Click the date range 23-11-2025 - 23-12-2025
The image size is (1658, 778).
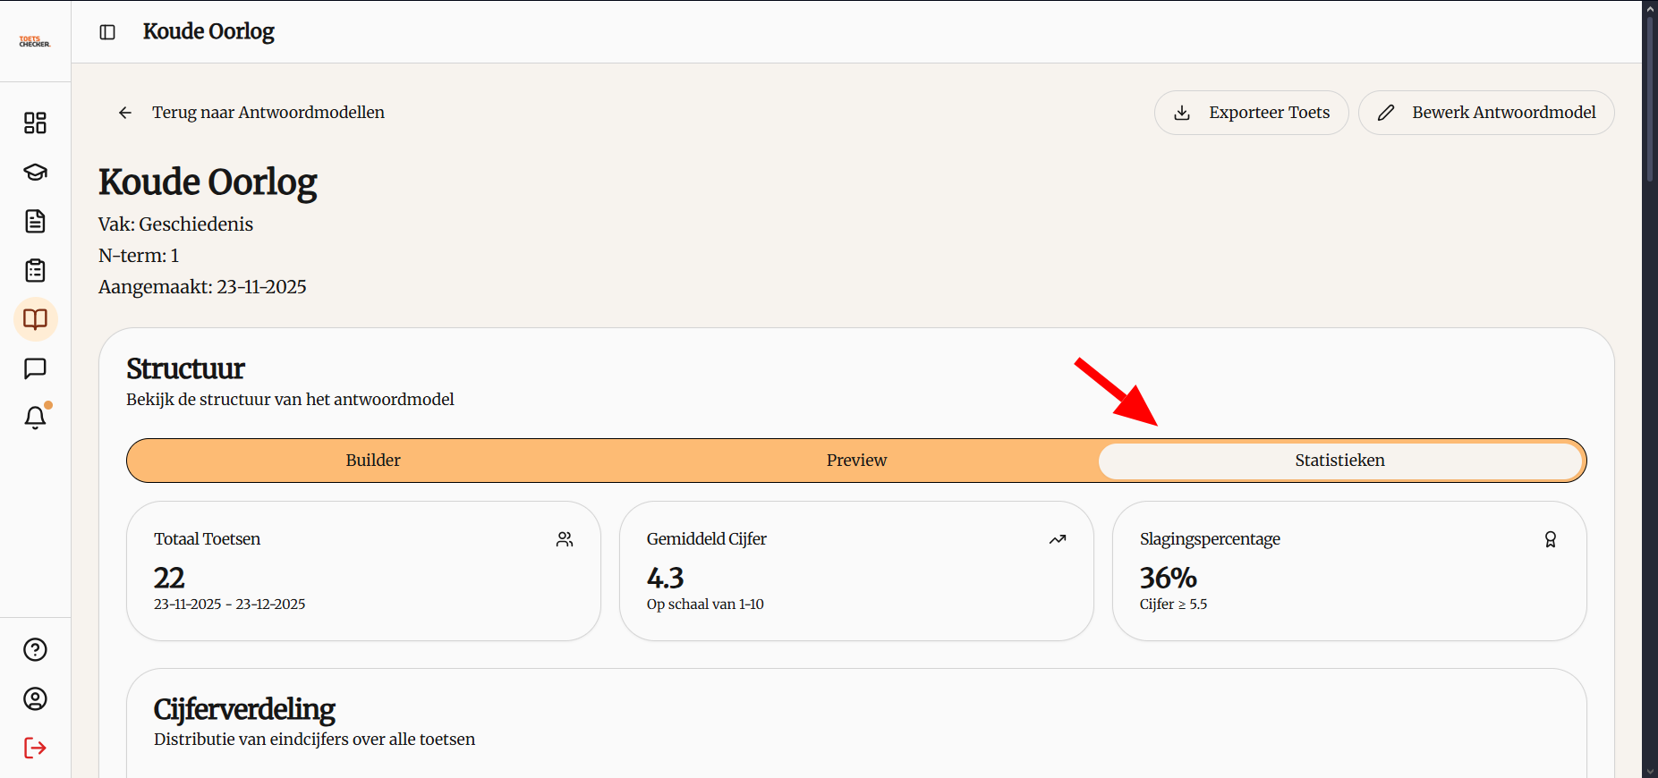coord(229,605)
